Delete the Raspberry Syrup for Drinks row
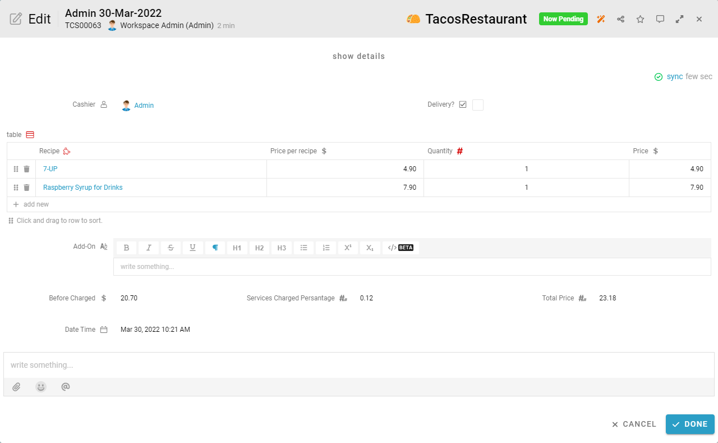The image size is (718, 443). (x=26, y=188)
